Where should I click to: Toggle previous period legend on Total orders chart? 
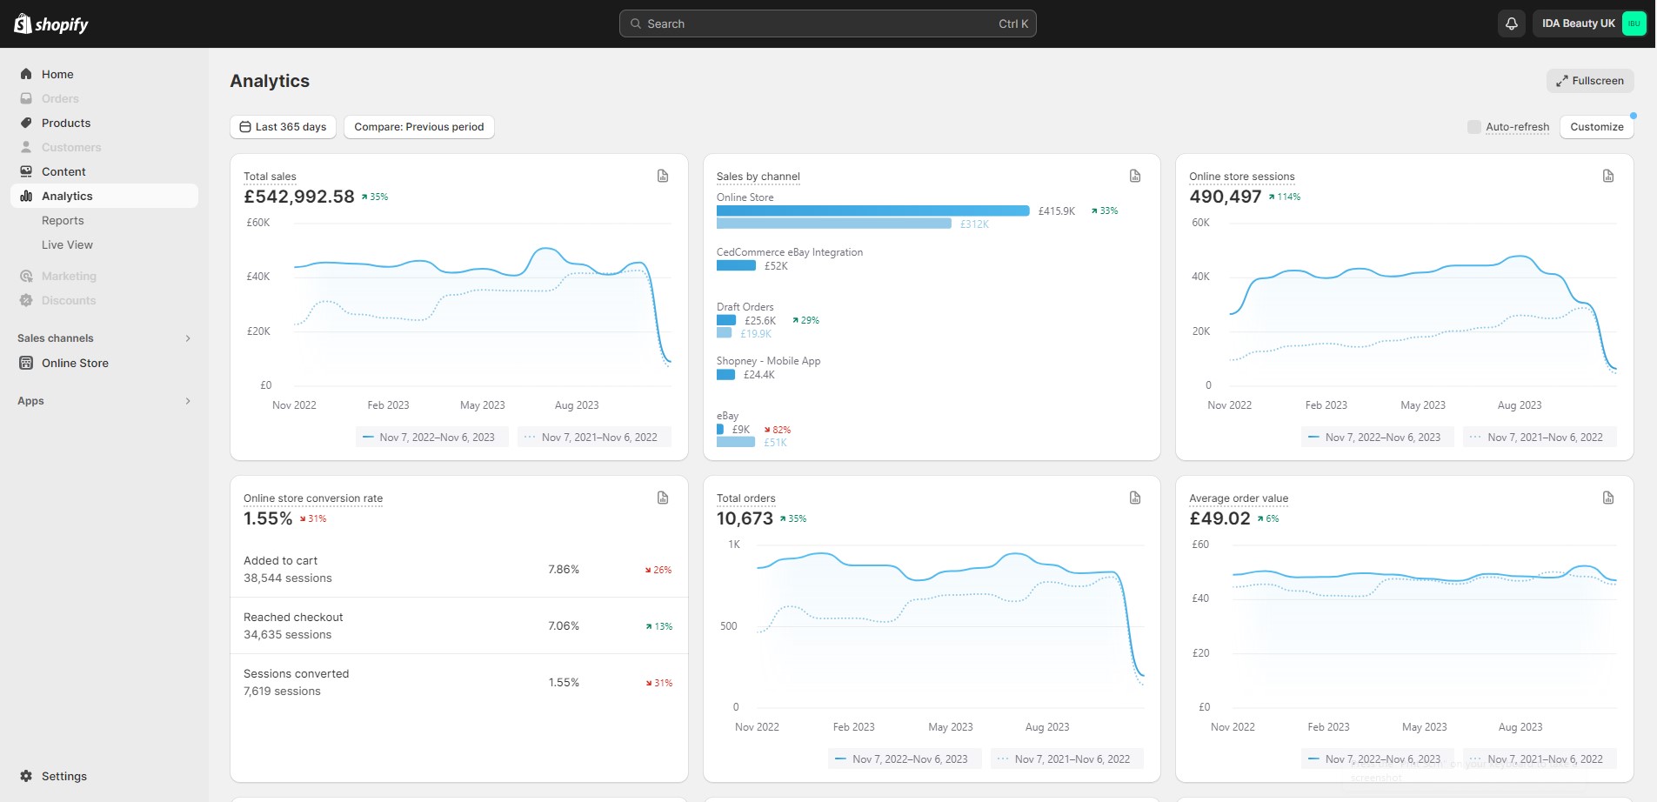click(x=1067, y=759)
